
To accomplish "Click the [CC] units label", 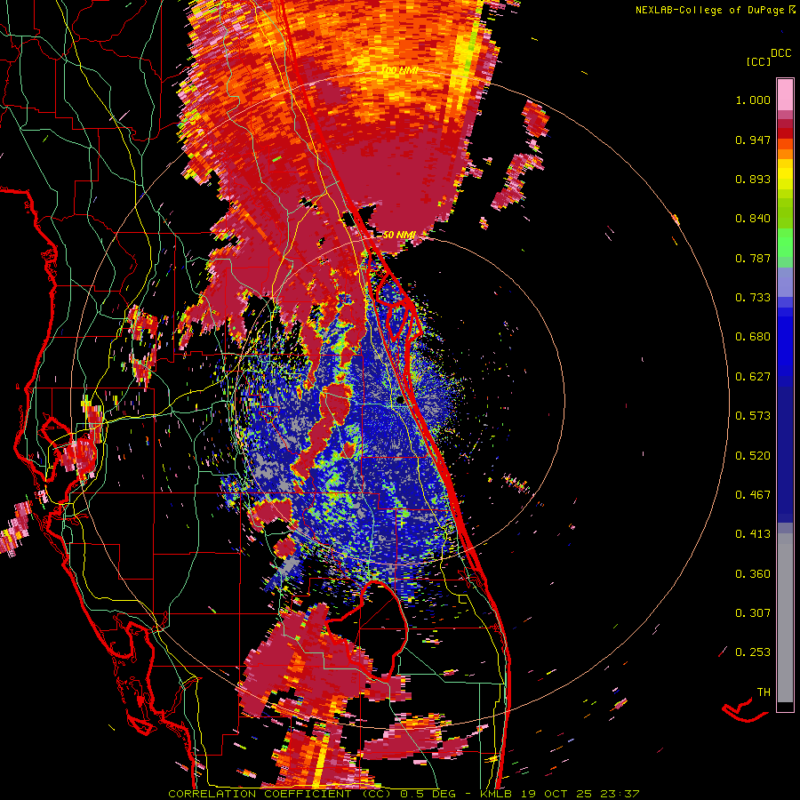I will click(x=759, y=62).
